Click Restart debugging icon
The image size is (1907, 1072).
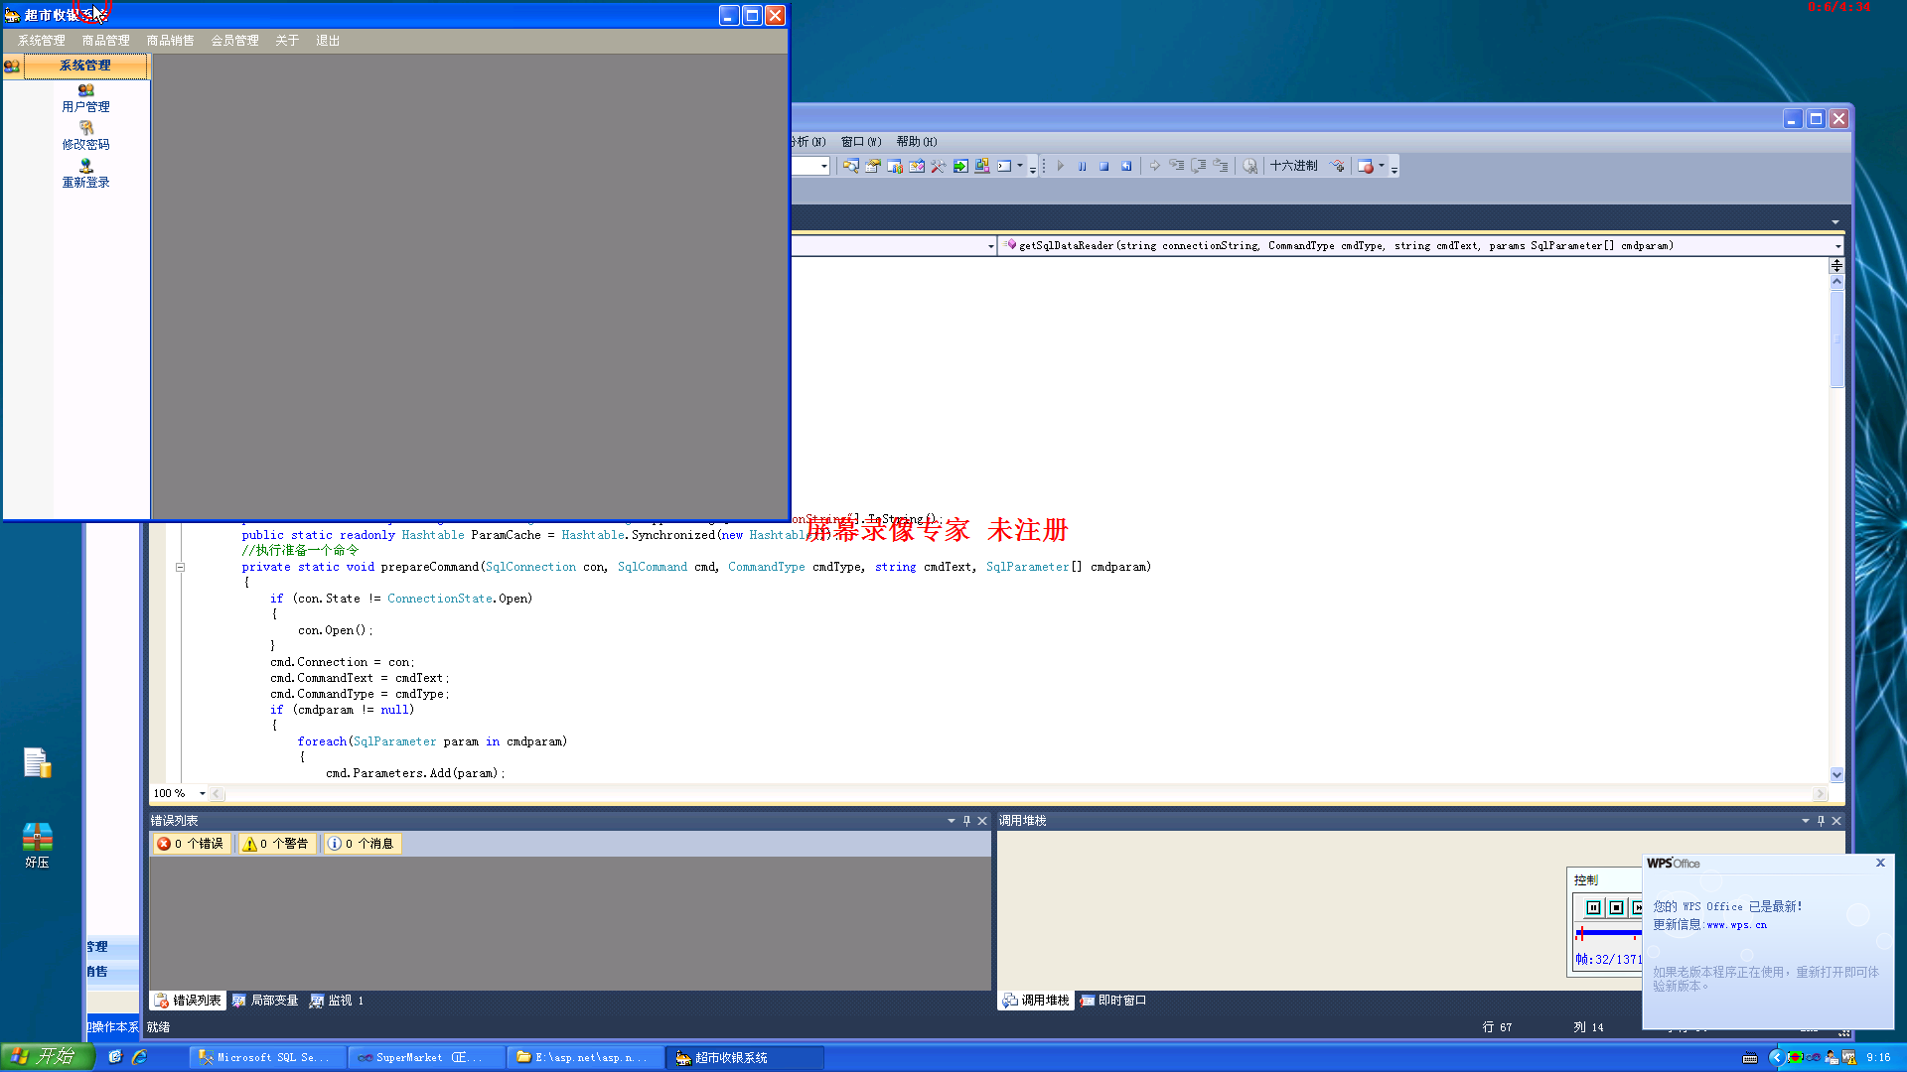point(1126,166)
